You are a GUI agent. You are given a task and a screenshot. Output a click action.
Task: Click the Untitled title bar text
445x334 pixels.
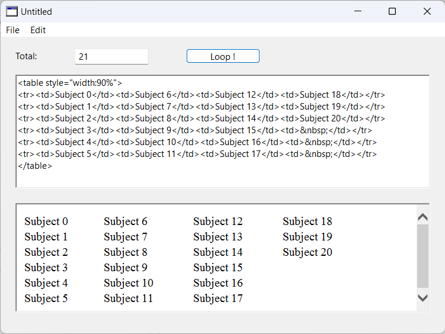pos(36,12)
